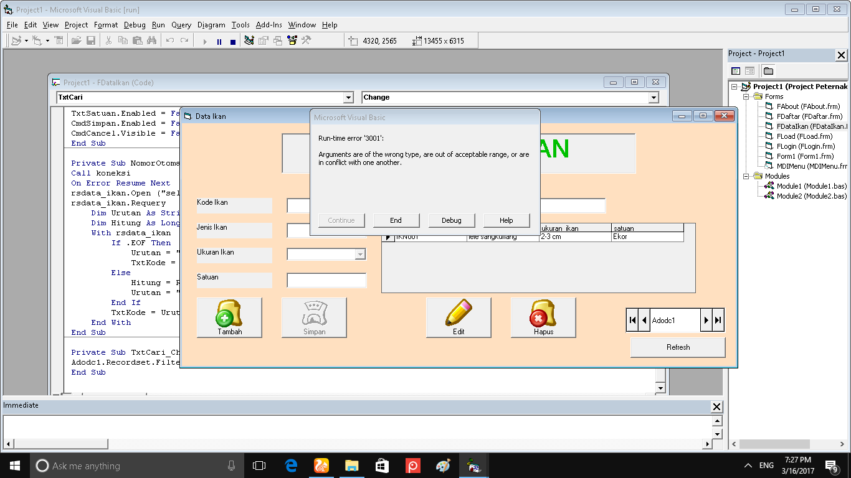This screenshot has height=478, width=851.
Task: Select FAbout (FAbout.frm) in project tree
Action: click(809, 106)
